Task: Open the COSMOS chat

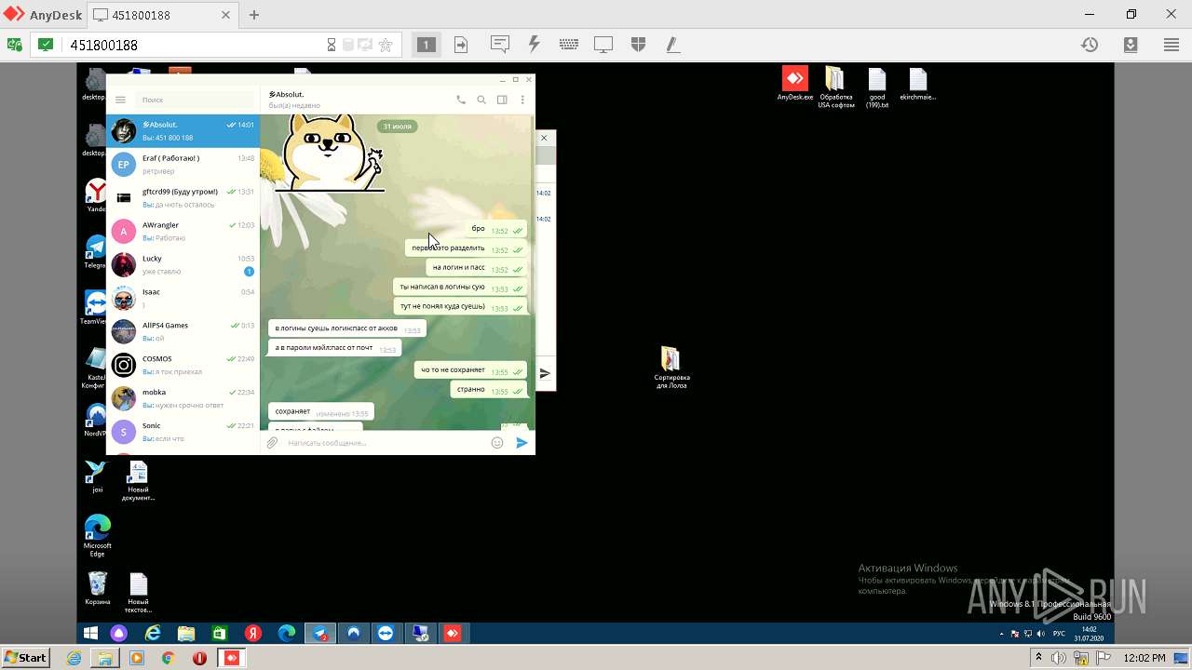Action: click(183, 366)
